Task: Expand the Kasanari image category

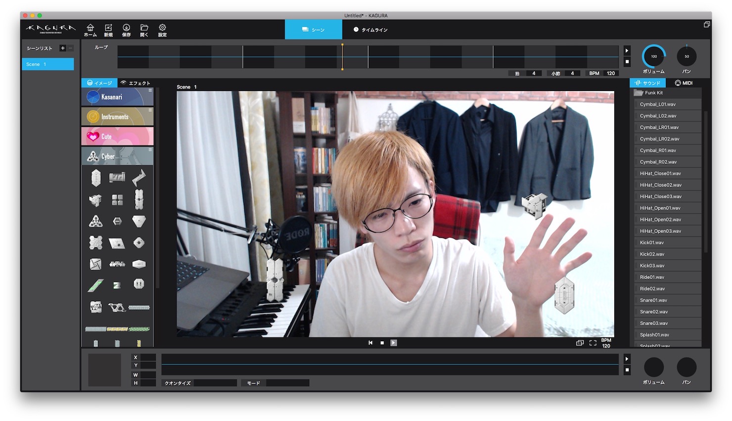Action: tap(117, 97)
